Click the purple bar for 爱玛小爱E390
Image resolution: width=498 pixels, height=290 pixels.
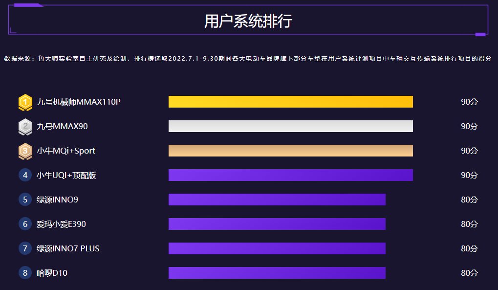click(277, 224)
